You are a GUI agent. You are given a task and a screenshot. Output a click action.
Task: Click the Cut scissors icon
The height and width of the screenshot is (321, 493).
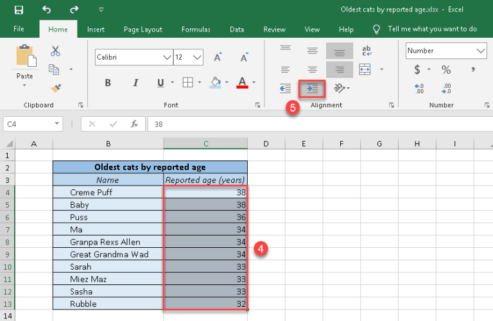55,51
